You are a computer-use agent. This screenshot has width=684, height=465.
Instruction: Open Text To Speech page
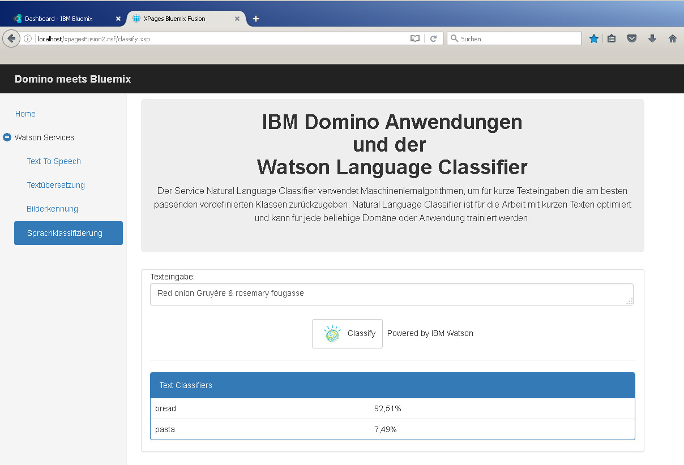54,161
